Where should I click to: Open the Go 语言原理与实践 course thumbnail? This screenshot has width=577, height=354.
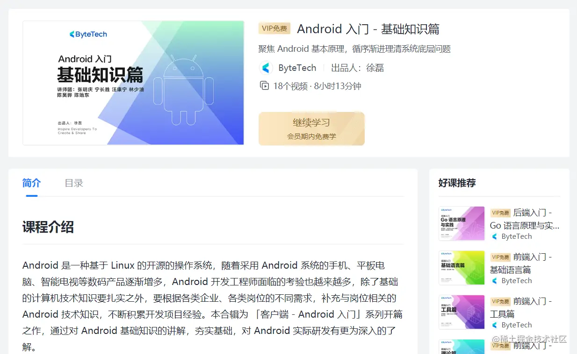click(462, 223)
